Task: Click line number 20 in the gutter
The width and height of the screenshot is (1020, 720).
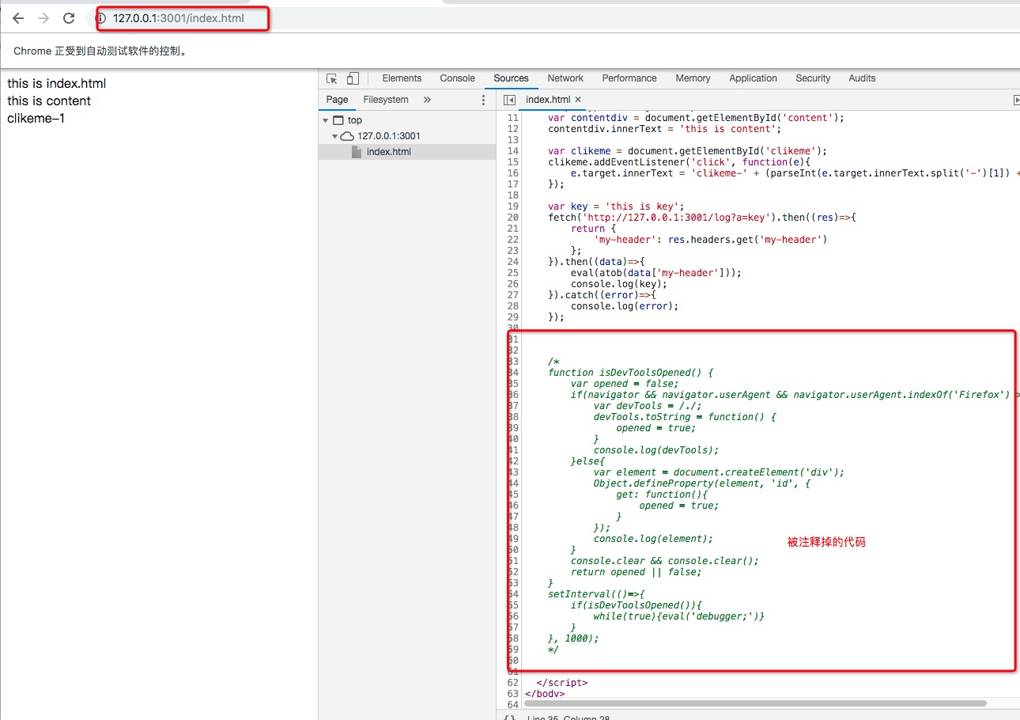Action: click(513, 218)
